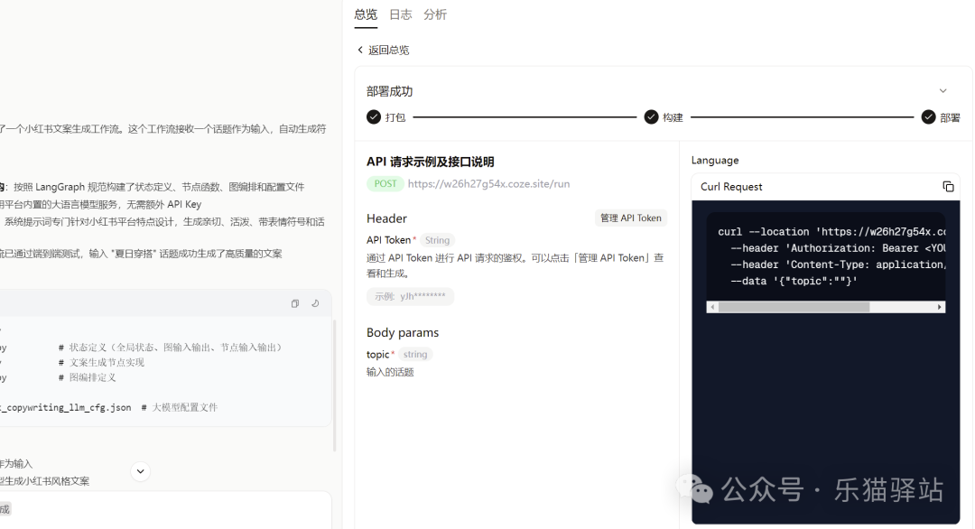The image size is (975, 529).
Task: Click the 部署 completed check icon
Action: [928, 116]
